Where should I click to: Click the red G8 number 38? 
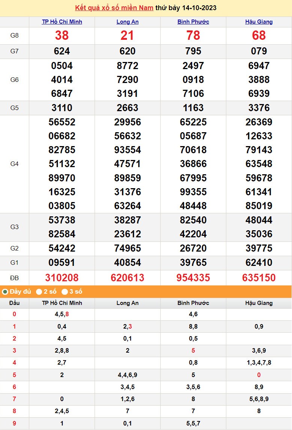62,36
